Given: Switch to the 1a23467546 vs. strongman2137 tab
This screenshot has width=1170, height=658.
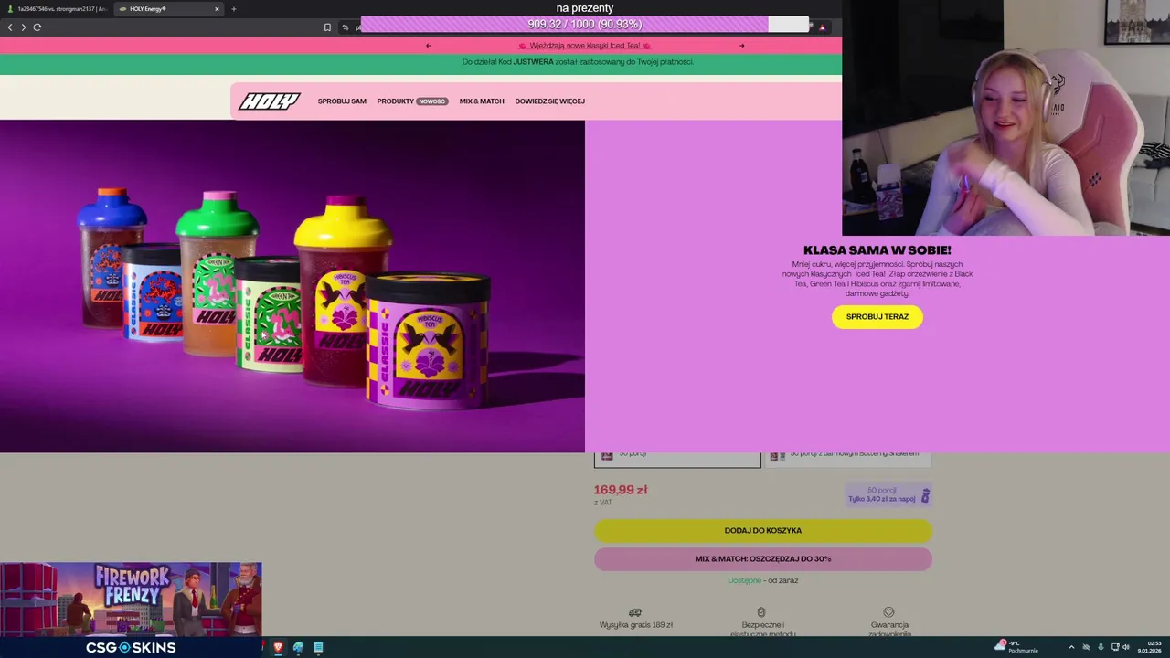Looking at the screenshot, I should (57, 9).
